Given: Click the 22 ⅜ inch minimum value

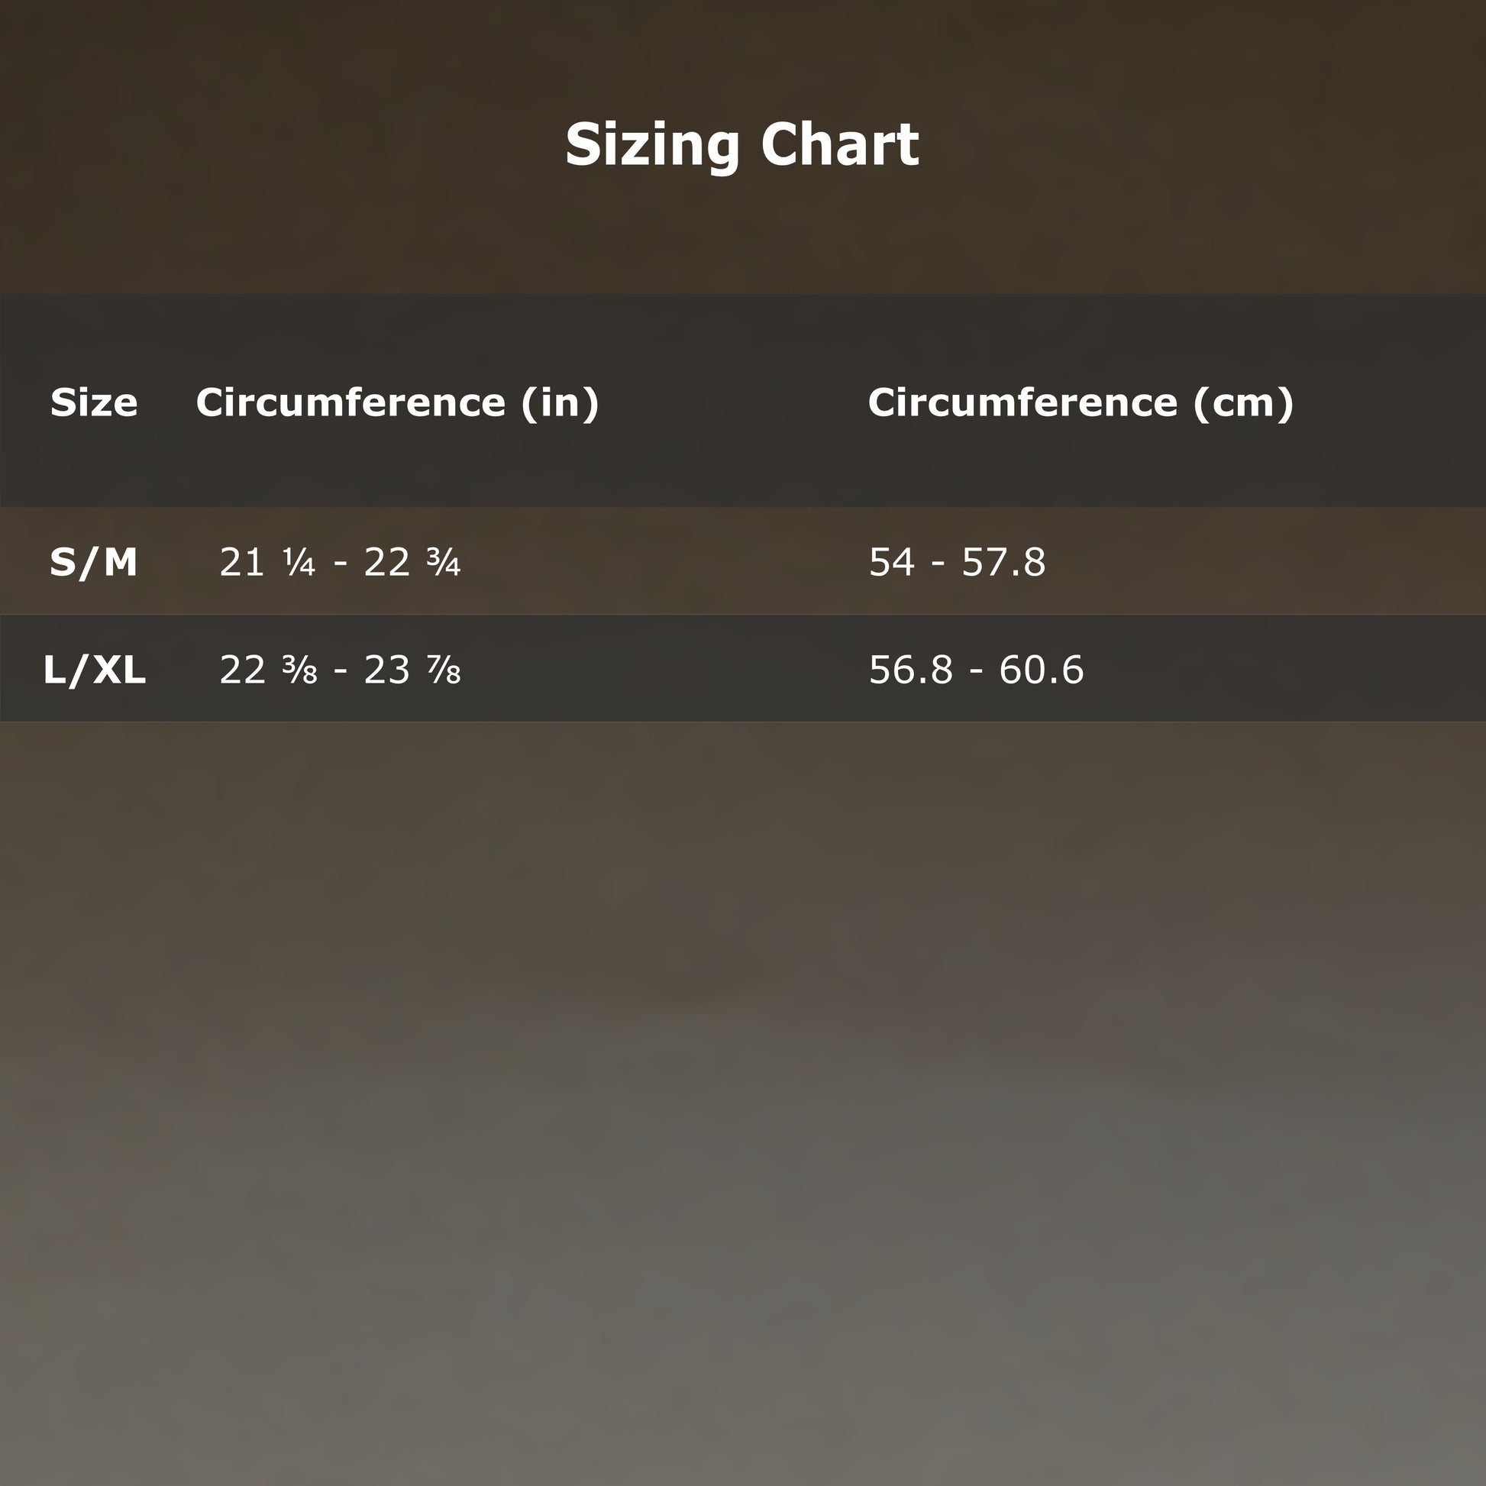Looking at the screenshot, I should coord(268,670).
